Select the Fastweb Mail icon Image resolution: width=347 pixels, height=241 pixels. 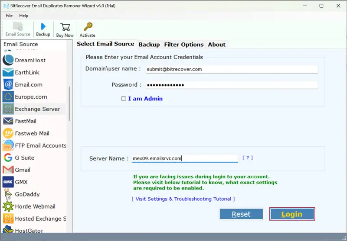click(8, 133)
